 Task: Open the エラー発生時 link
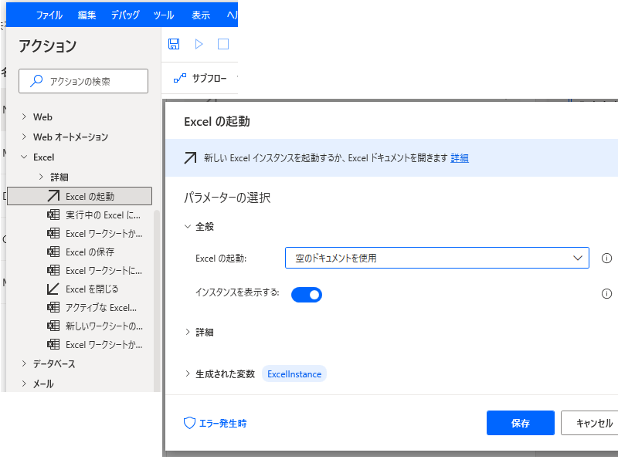222,423
